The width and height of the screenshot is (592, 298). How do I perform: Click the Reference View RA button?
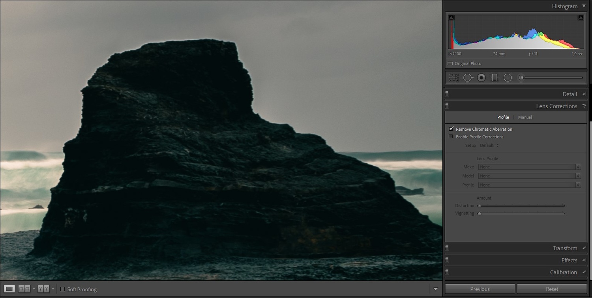coord(24,289)
